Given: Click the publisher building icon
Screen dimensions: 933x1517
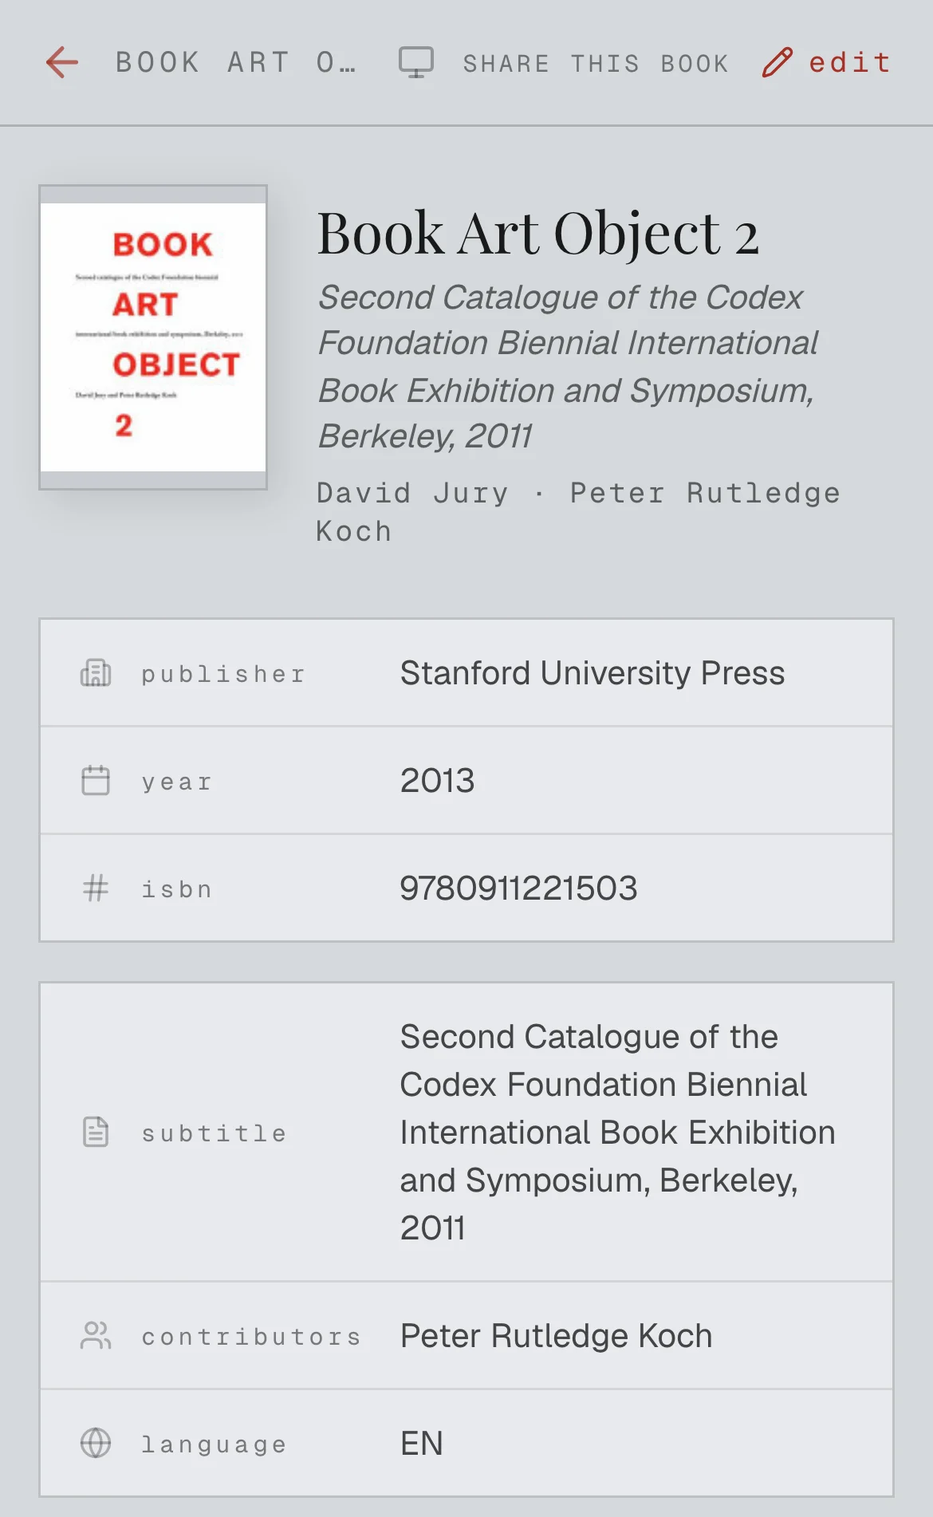Looking at the screenshot, I should pyautogui.click(x=96, y=673).
